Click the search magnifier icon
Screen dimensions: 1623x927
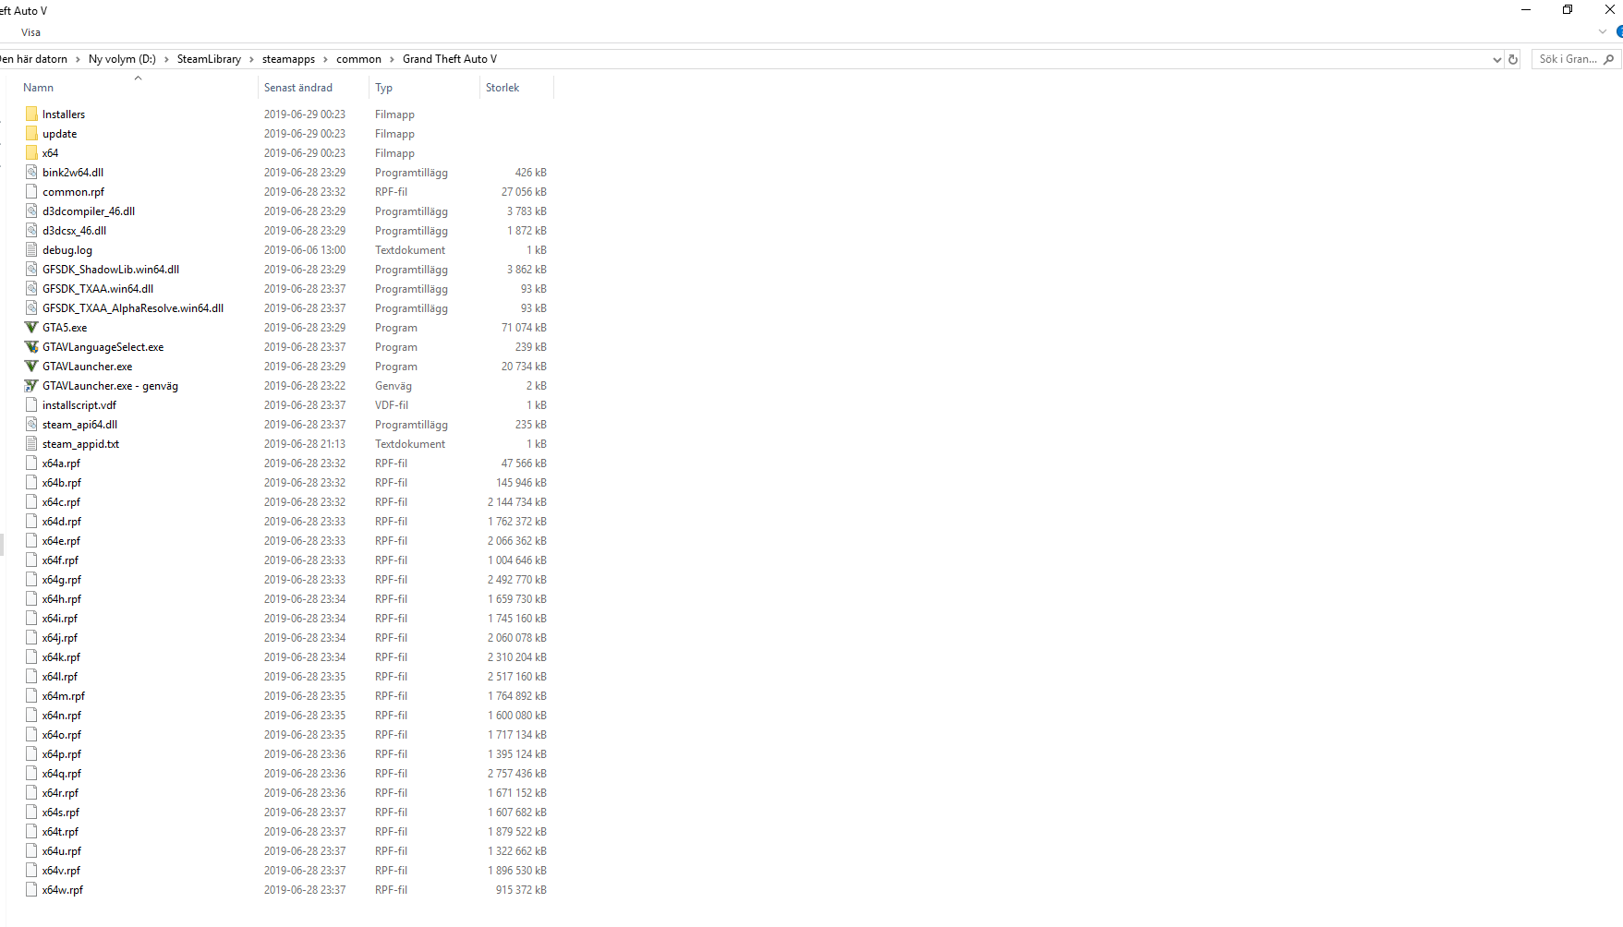1608,59
